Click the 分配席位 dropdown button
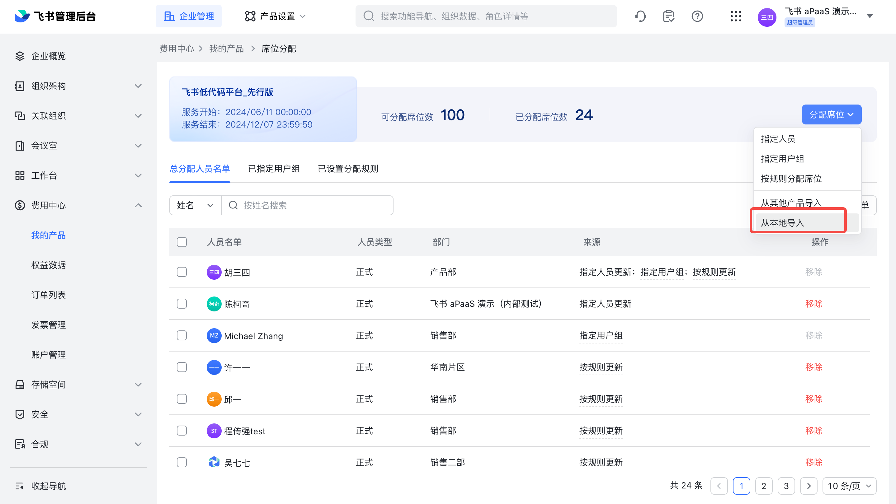 pyautogui.click(x=832, y=114)
